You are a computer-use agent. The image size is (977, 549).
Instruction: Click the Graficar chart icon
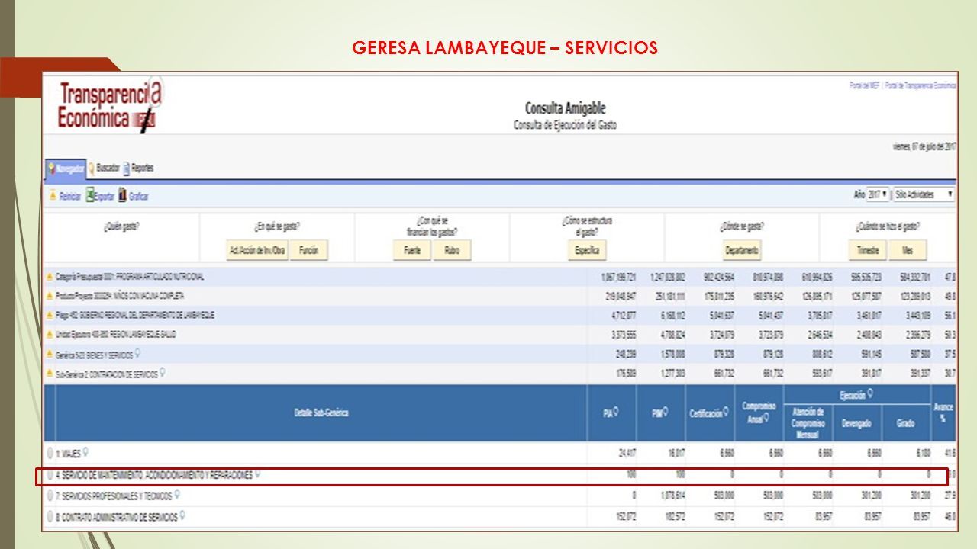[122, 196]
